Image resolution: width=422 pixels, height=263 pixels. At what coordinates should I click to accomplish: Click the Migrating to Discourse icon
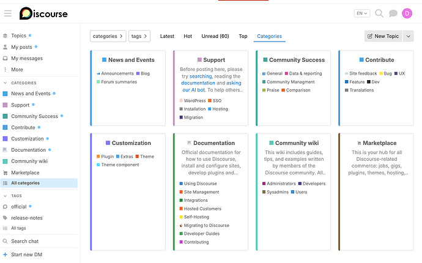point(181,226)
